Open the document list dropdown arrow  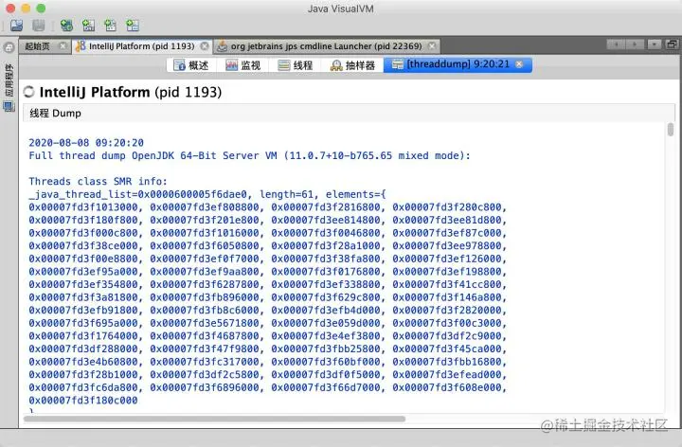click(655, 45)
